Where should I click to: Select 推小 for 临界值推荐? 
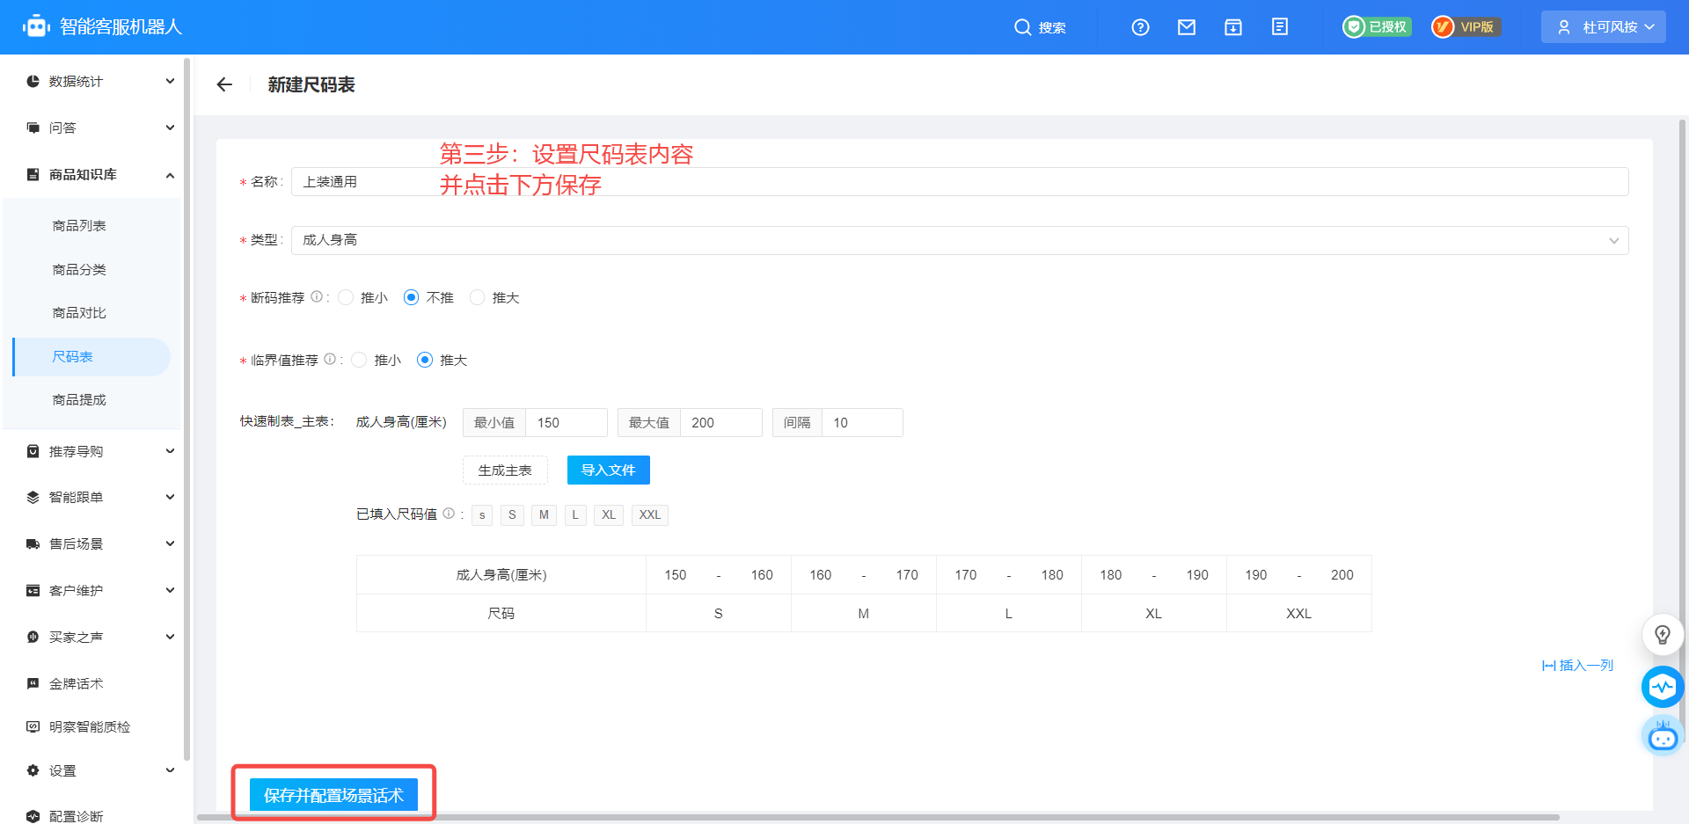(359, 360)
